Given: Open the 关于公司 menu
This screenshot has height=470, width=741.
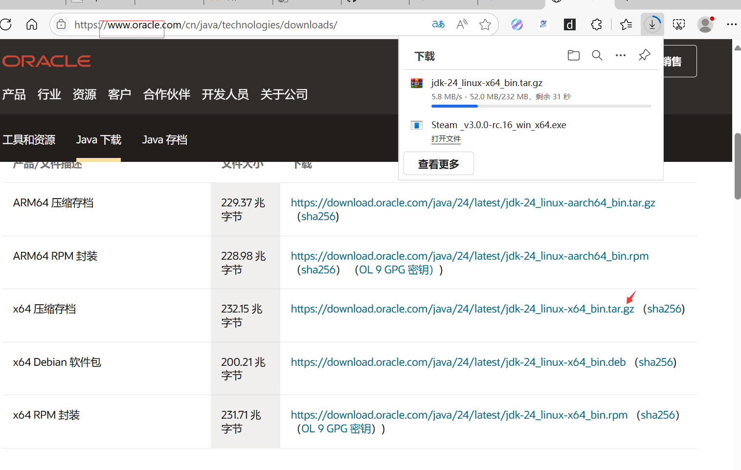Looking at the screenshot, I should coord(284,94).
